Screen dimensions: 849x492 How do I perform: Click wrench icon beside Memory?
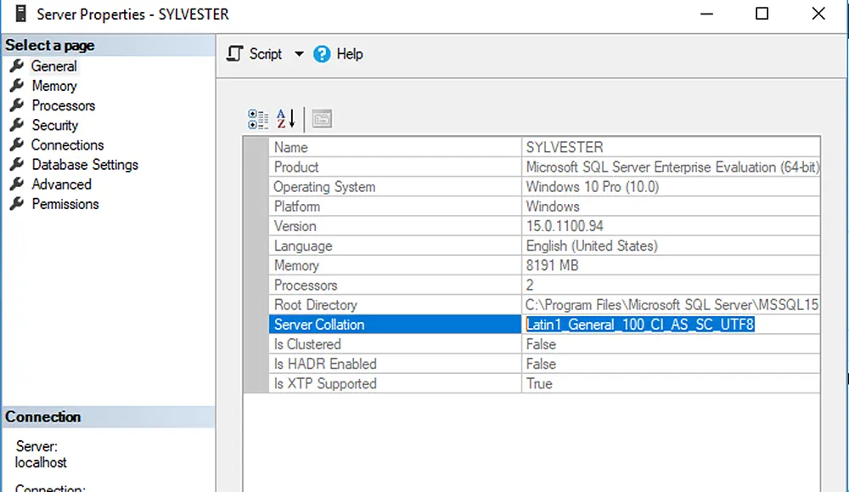pos(17,86)
